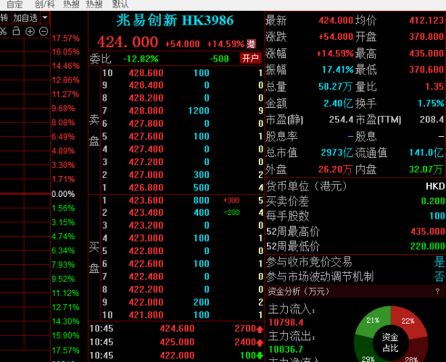This screenshot has height=362, width=446.
Task: Click the 内盘 value 32.07万
Action: (426, 169)
